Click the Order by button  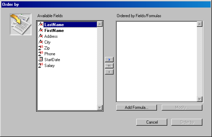coord(187,122)
